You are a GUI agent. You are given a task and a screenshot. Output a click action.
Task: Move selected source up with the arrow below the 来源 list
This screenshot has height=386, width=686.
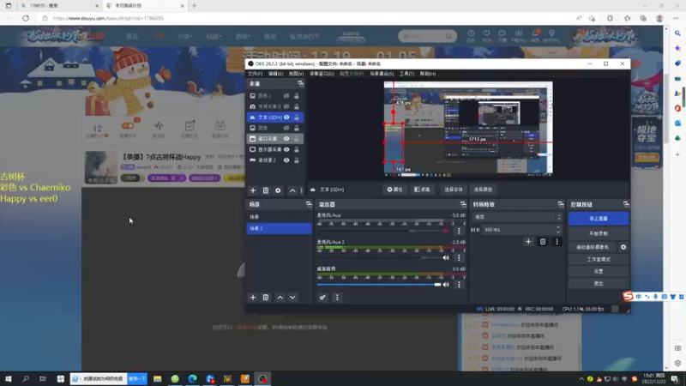click(x=292, y=190)
